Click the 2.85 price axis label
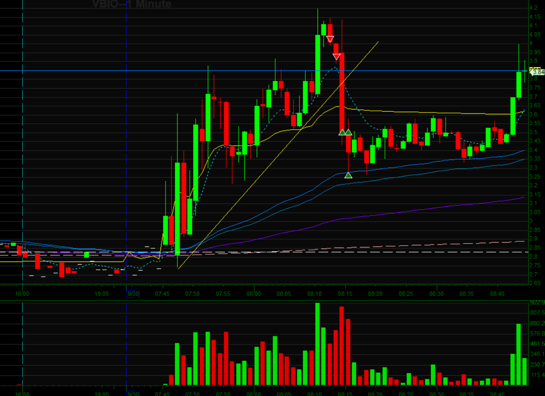Screen dimensions: 545x396 [535, 248]
